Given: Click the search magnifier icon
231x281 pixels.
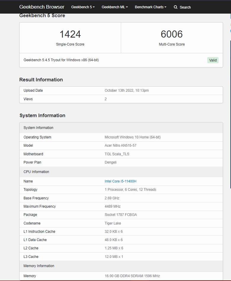Looking at the screenshot, I should [x=176, y=7].
